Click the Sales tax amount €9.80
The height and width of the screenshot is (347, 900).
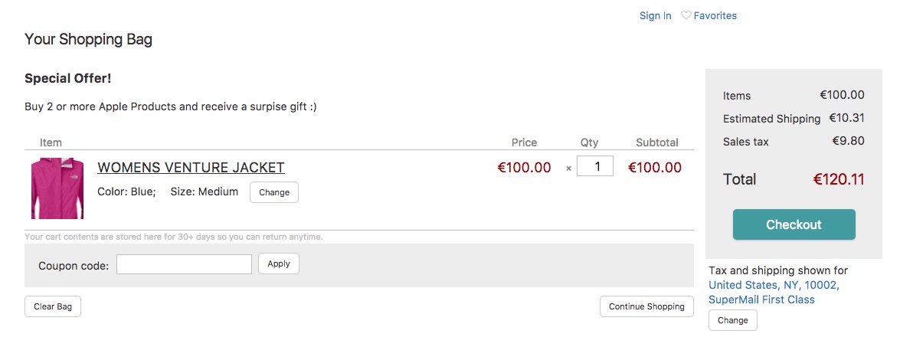tap(849, 141)
